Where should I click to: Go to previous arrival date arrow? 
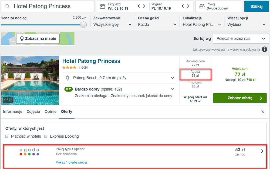(x=139, y=6)
